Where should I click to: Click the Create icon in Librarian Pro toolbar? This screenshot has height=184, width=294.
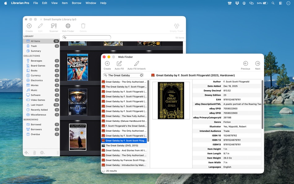[x=29, y=26]
